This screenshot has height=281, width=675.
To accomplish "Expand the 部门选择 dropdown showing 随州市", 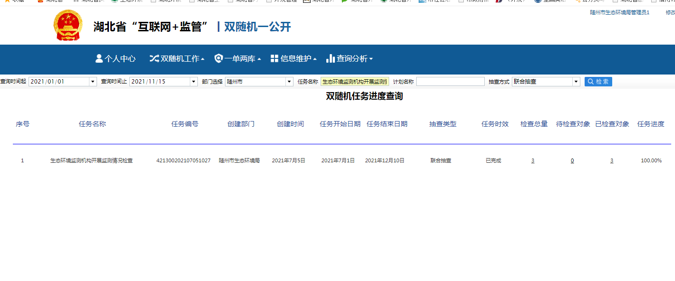I will 289,82.
